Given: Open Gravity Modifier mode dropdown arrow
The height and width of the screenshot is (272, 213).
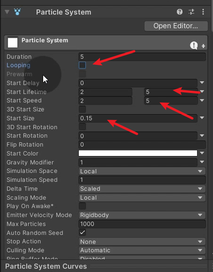Looking at the screenshot, I should click(202, 162).
